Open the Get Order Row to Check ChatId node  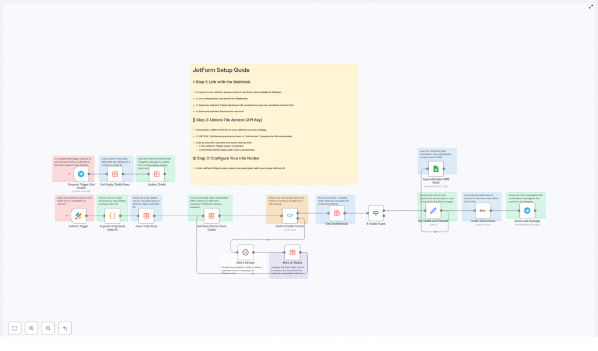point(211,215)
